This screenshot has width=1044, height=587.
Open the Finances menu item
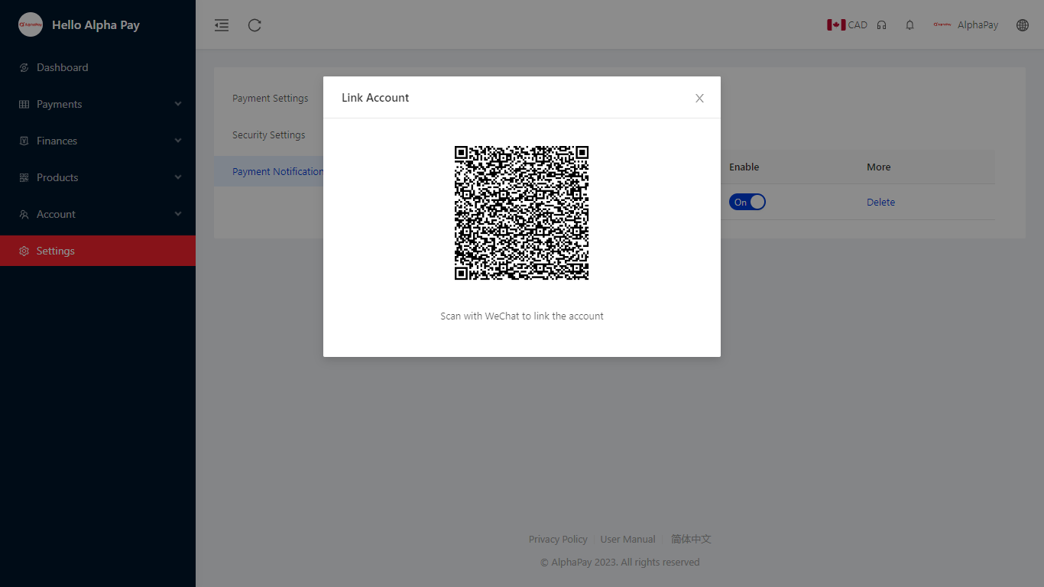click(x=98, y=141)
